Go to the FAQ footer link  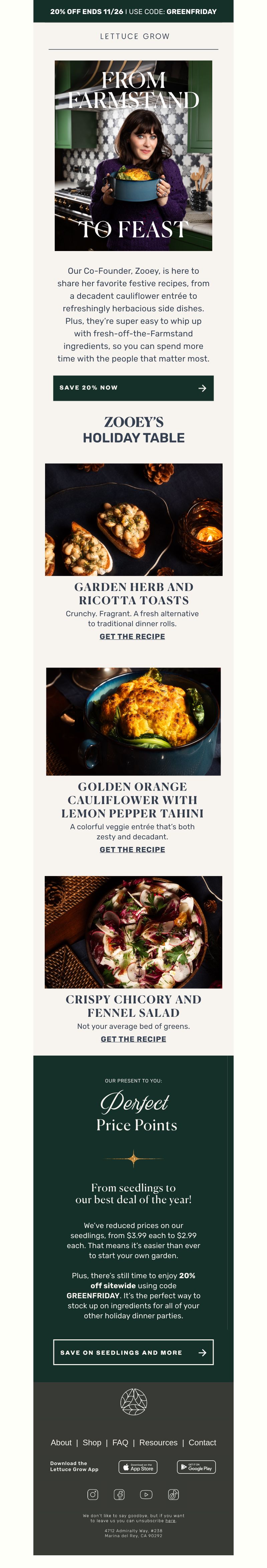tap(120, 1442)
